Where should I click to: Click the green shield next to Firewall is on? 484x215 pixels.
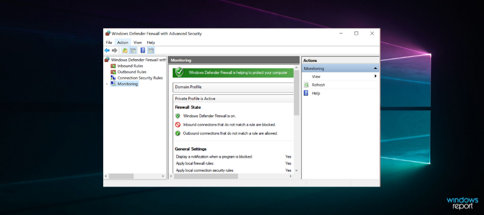[178, 116]
